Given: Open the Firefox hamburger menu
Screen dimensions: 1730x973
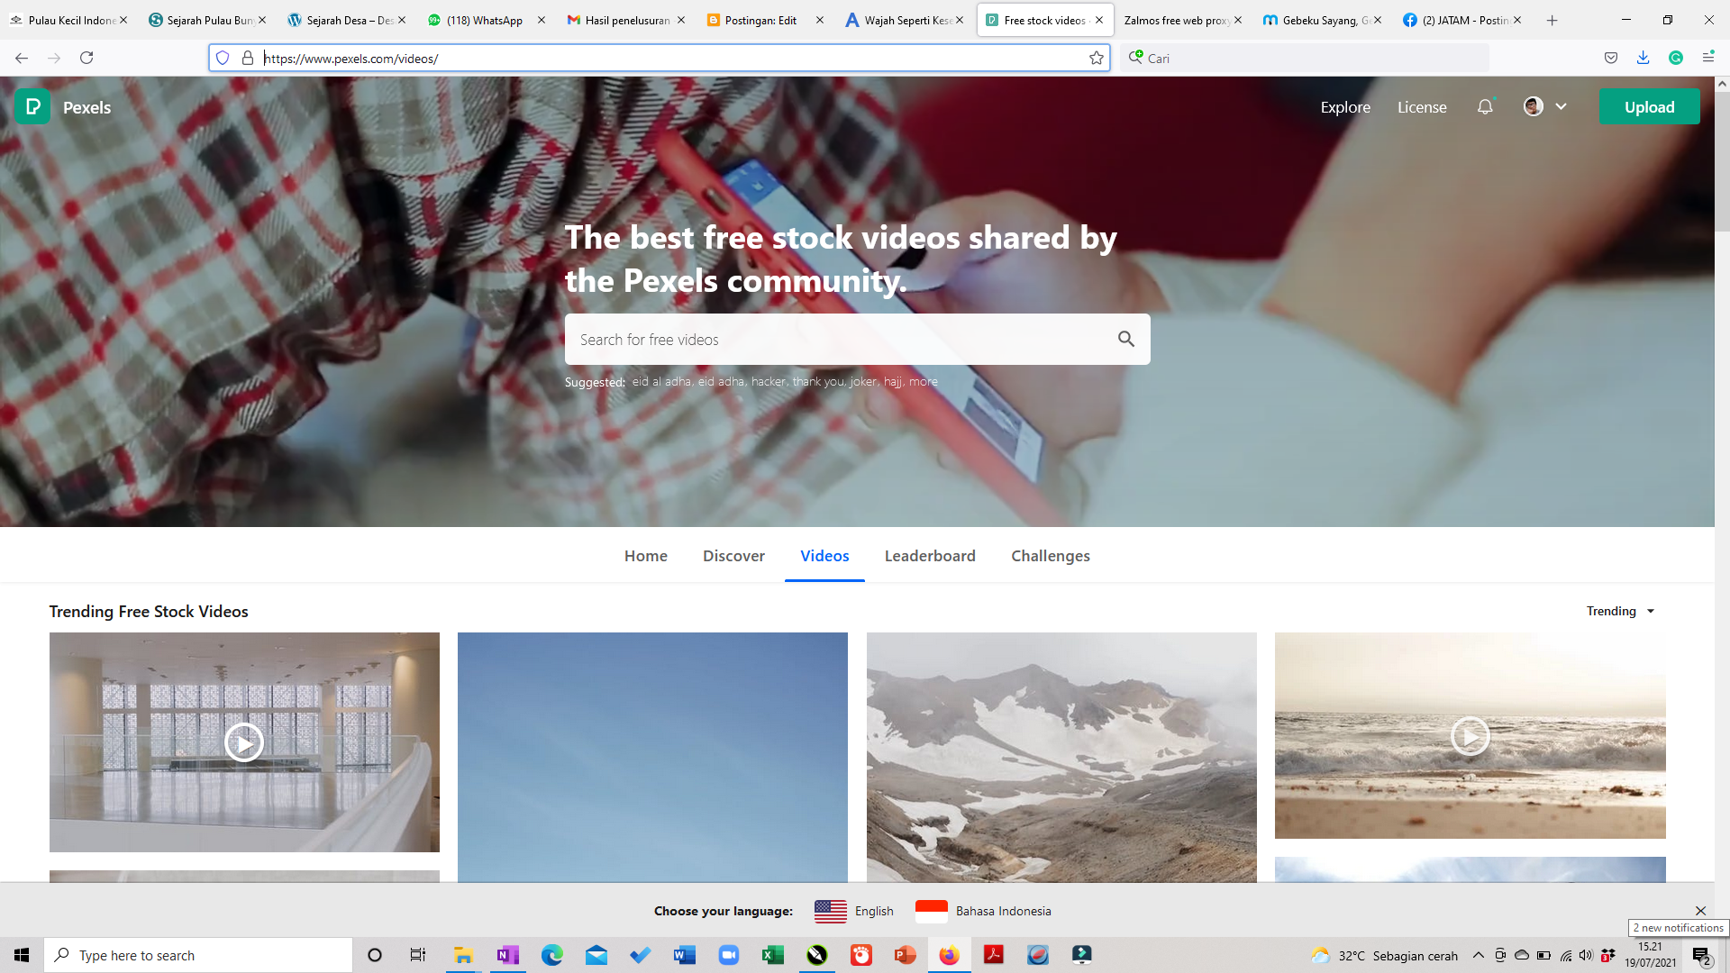Looking at the screenshot, I should point(1708,58).
